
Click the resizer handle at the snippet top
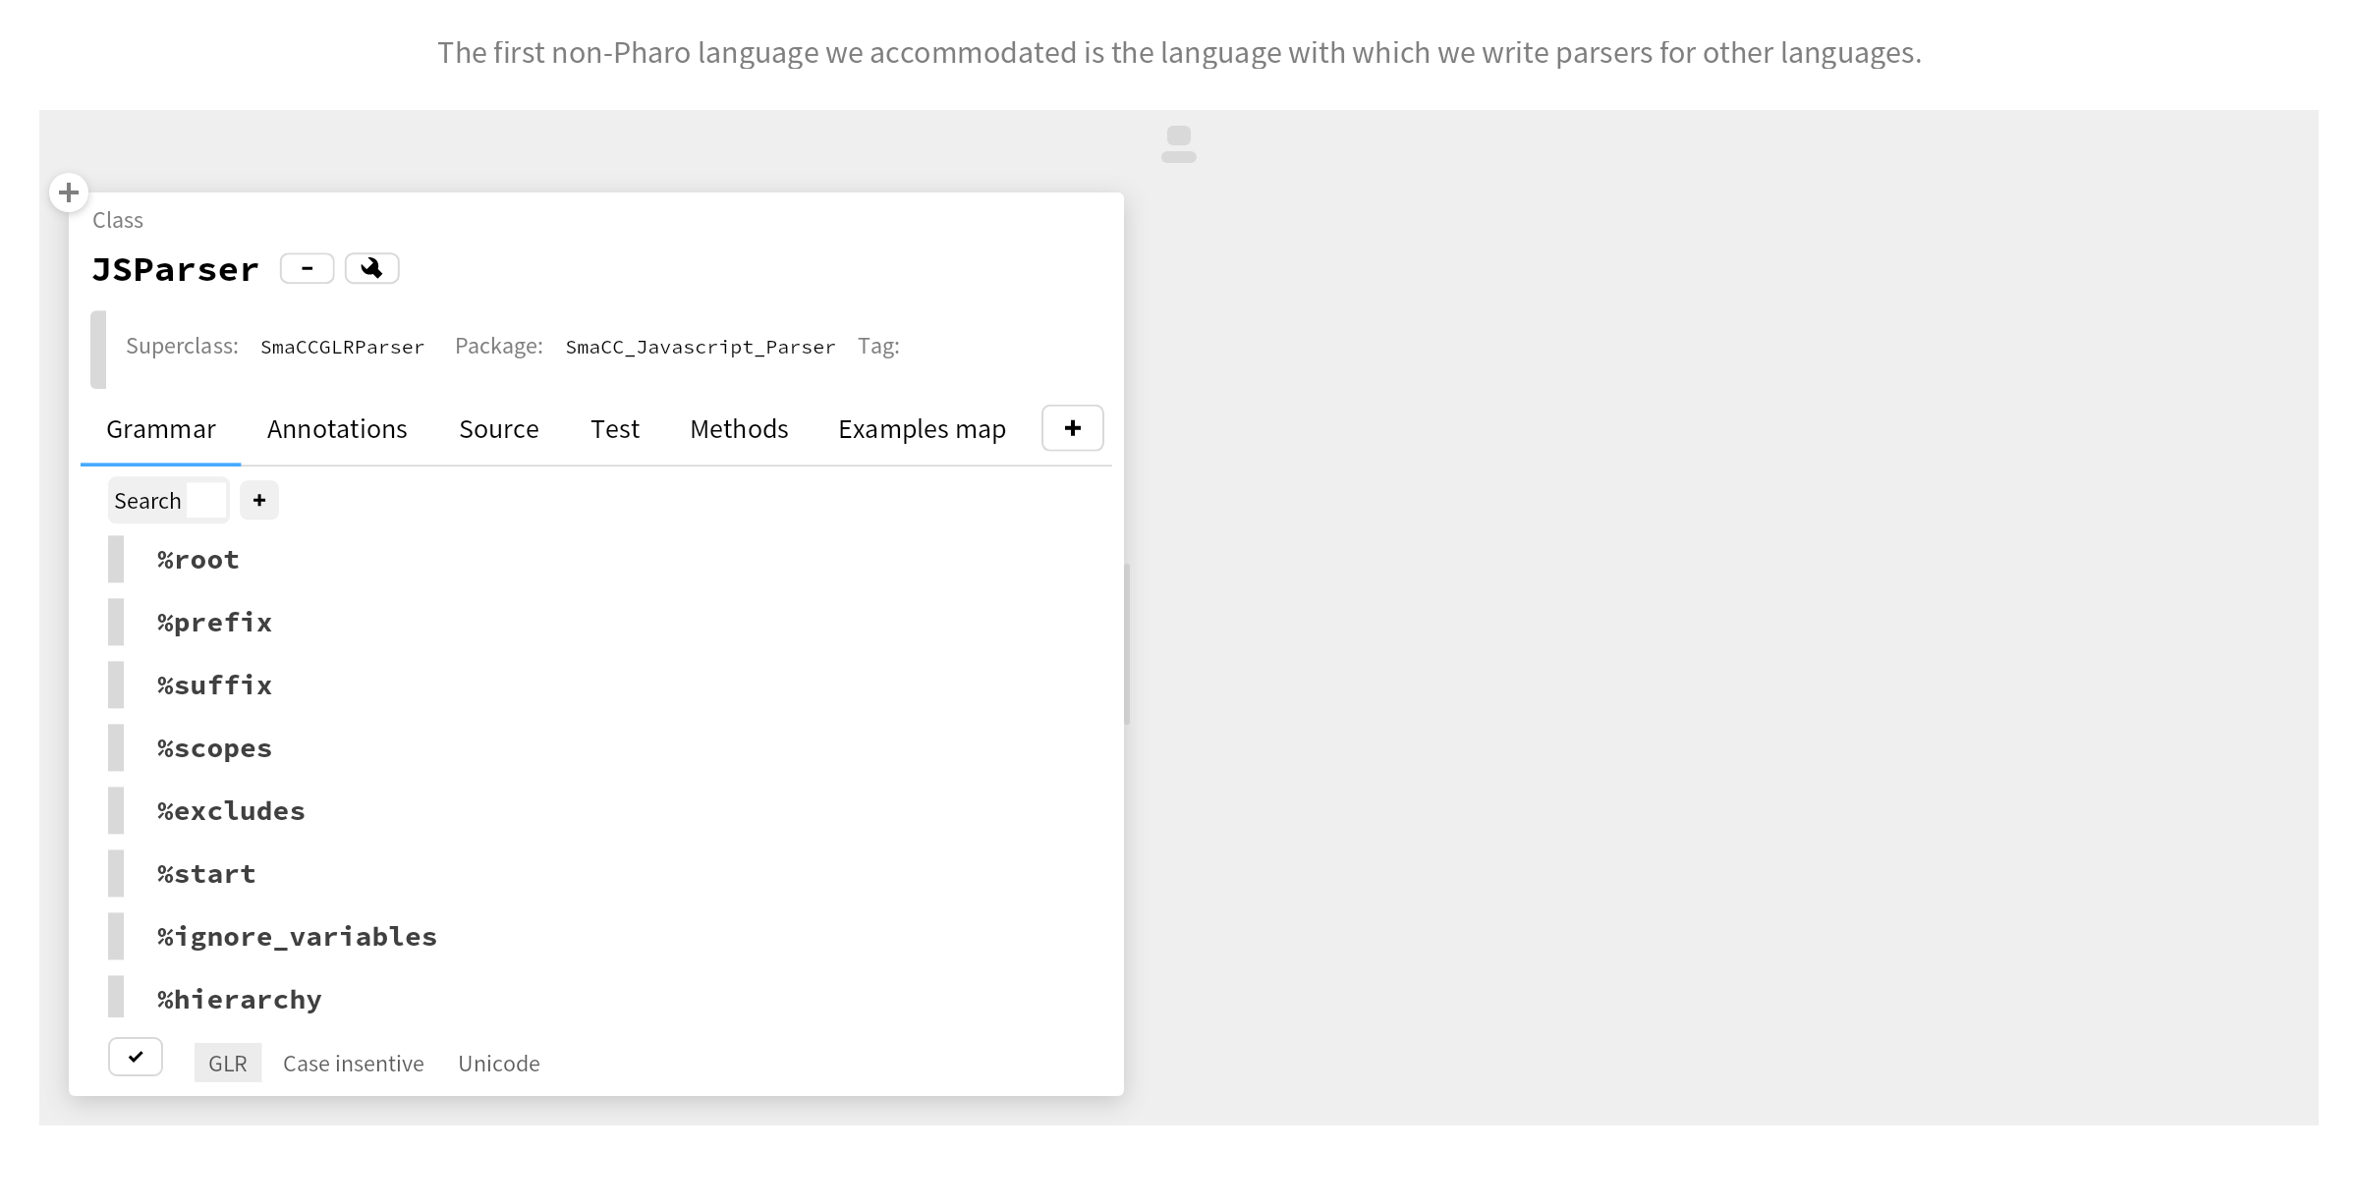(1179, 144)
